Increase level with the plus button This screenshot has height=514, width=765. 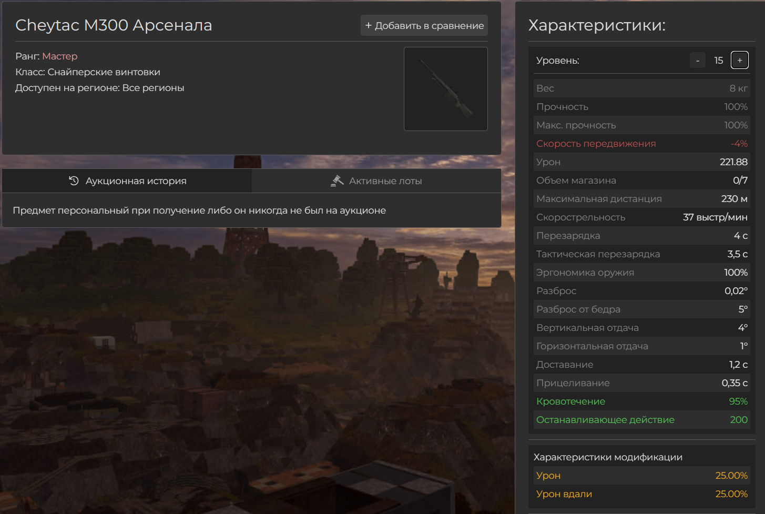(x=739, y=61)
